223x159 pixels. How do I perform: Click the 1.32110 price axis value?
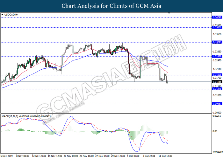(x=217, y=69)
